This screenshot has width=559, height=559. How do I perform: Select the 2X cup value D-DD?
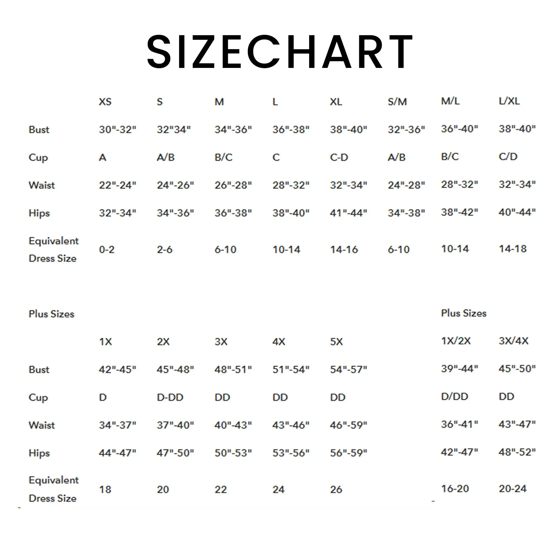[x=170, y=397]
